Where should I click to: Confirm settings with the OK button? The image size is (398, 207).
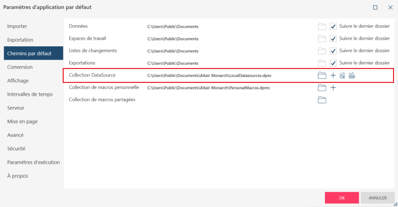coord(342,198)
